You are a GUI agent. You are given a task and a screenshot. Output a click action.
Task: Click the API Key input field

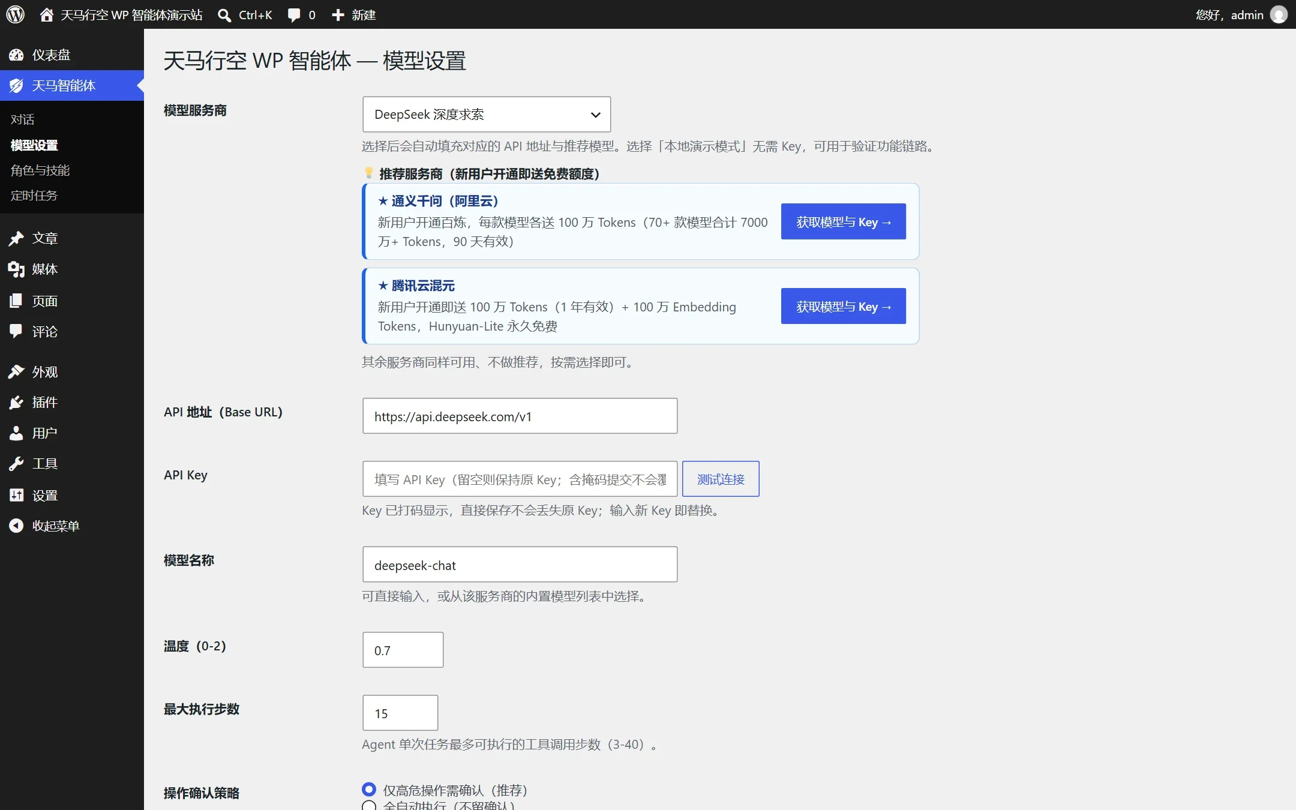tap(520, 479)
